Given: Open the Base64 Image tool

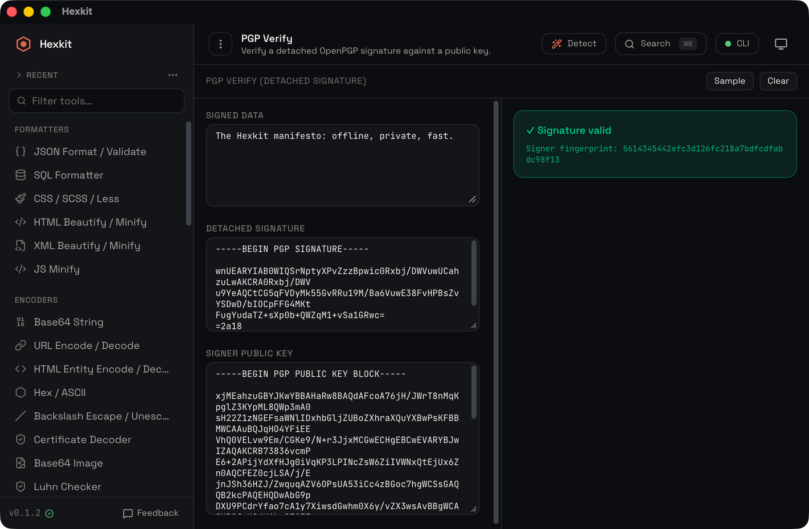Looking at the screenshot, I should tap(96, 463).
